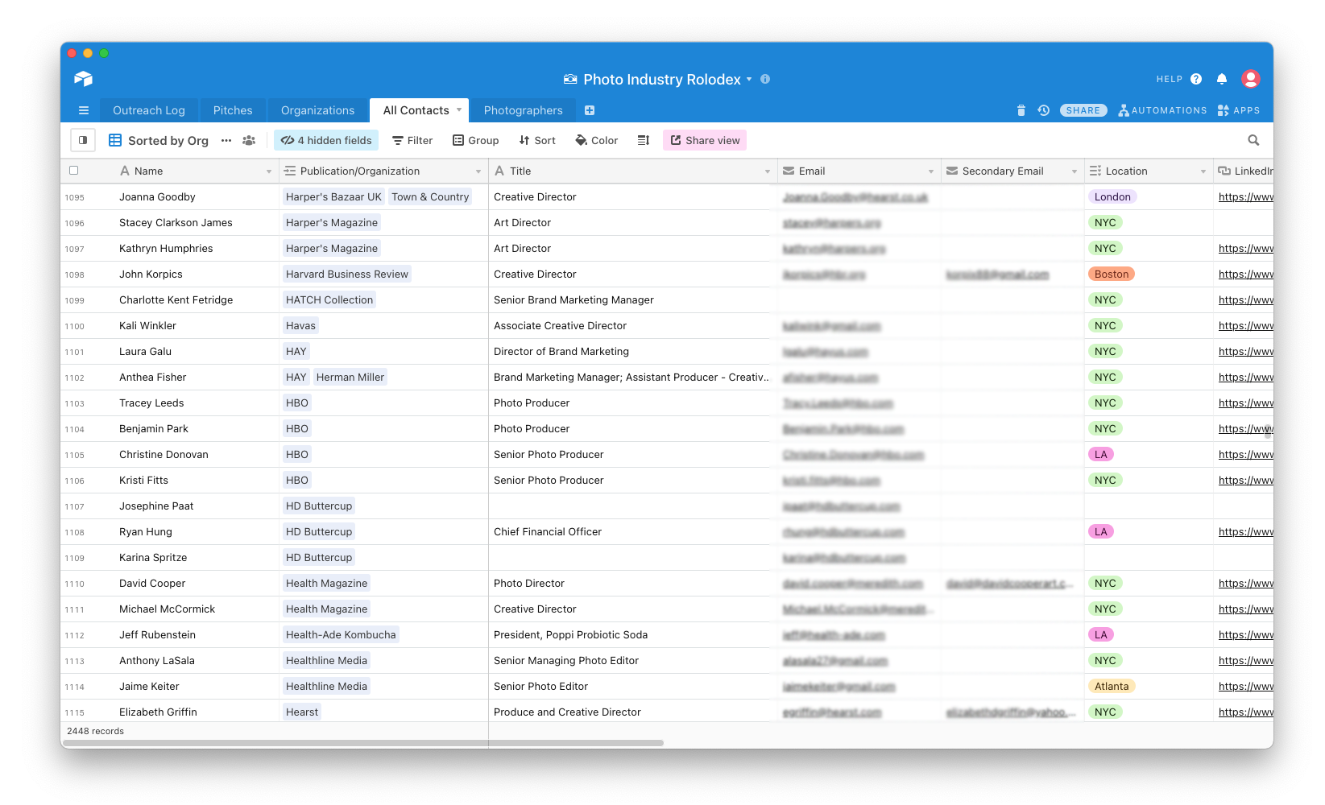1325x805 pixels.
Task: Click David Cooper's secondary email cell
Action: click(x=1012, y=583)
